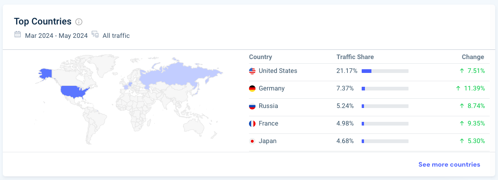Image resolution: width=498 pixels, height=180 pixels.
Task: Click Germany's traffic share progress bar
Action: click(x=385, y=89)
